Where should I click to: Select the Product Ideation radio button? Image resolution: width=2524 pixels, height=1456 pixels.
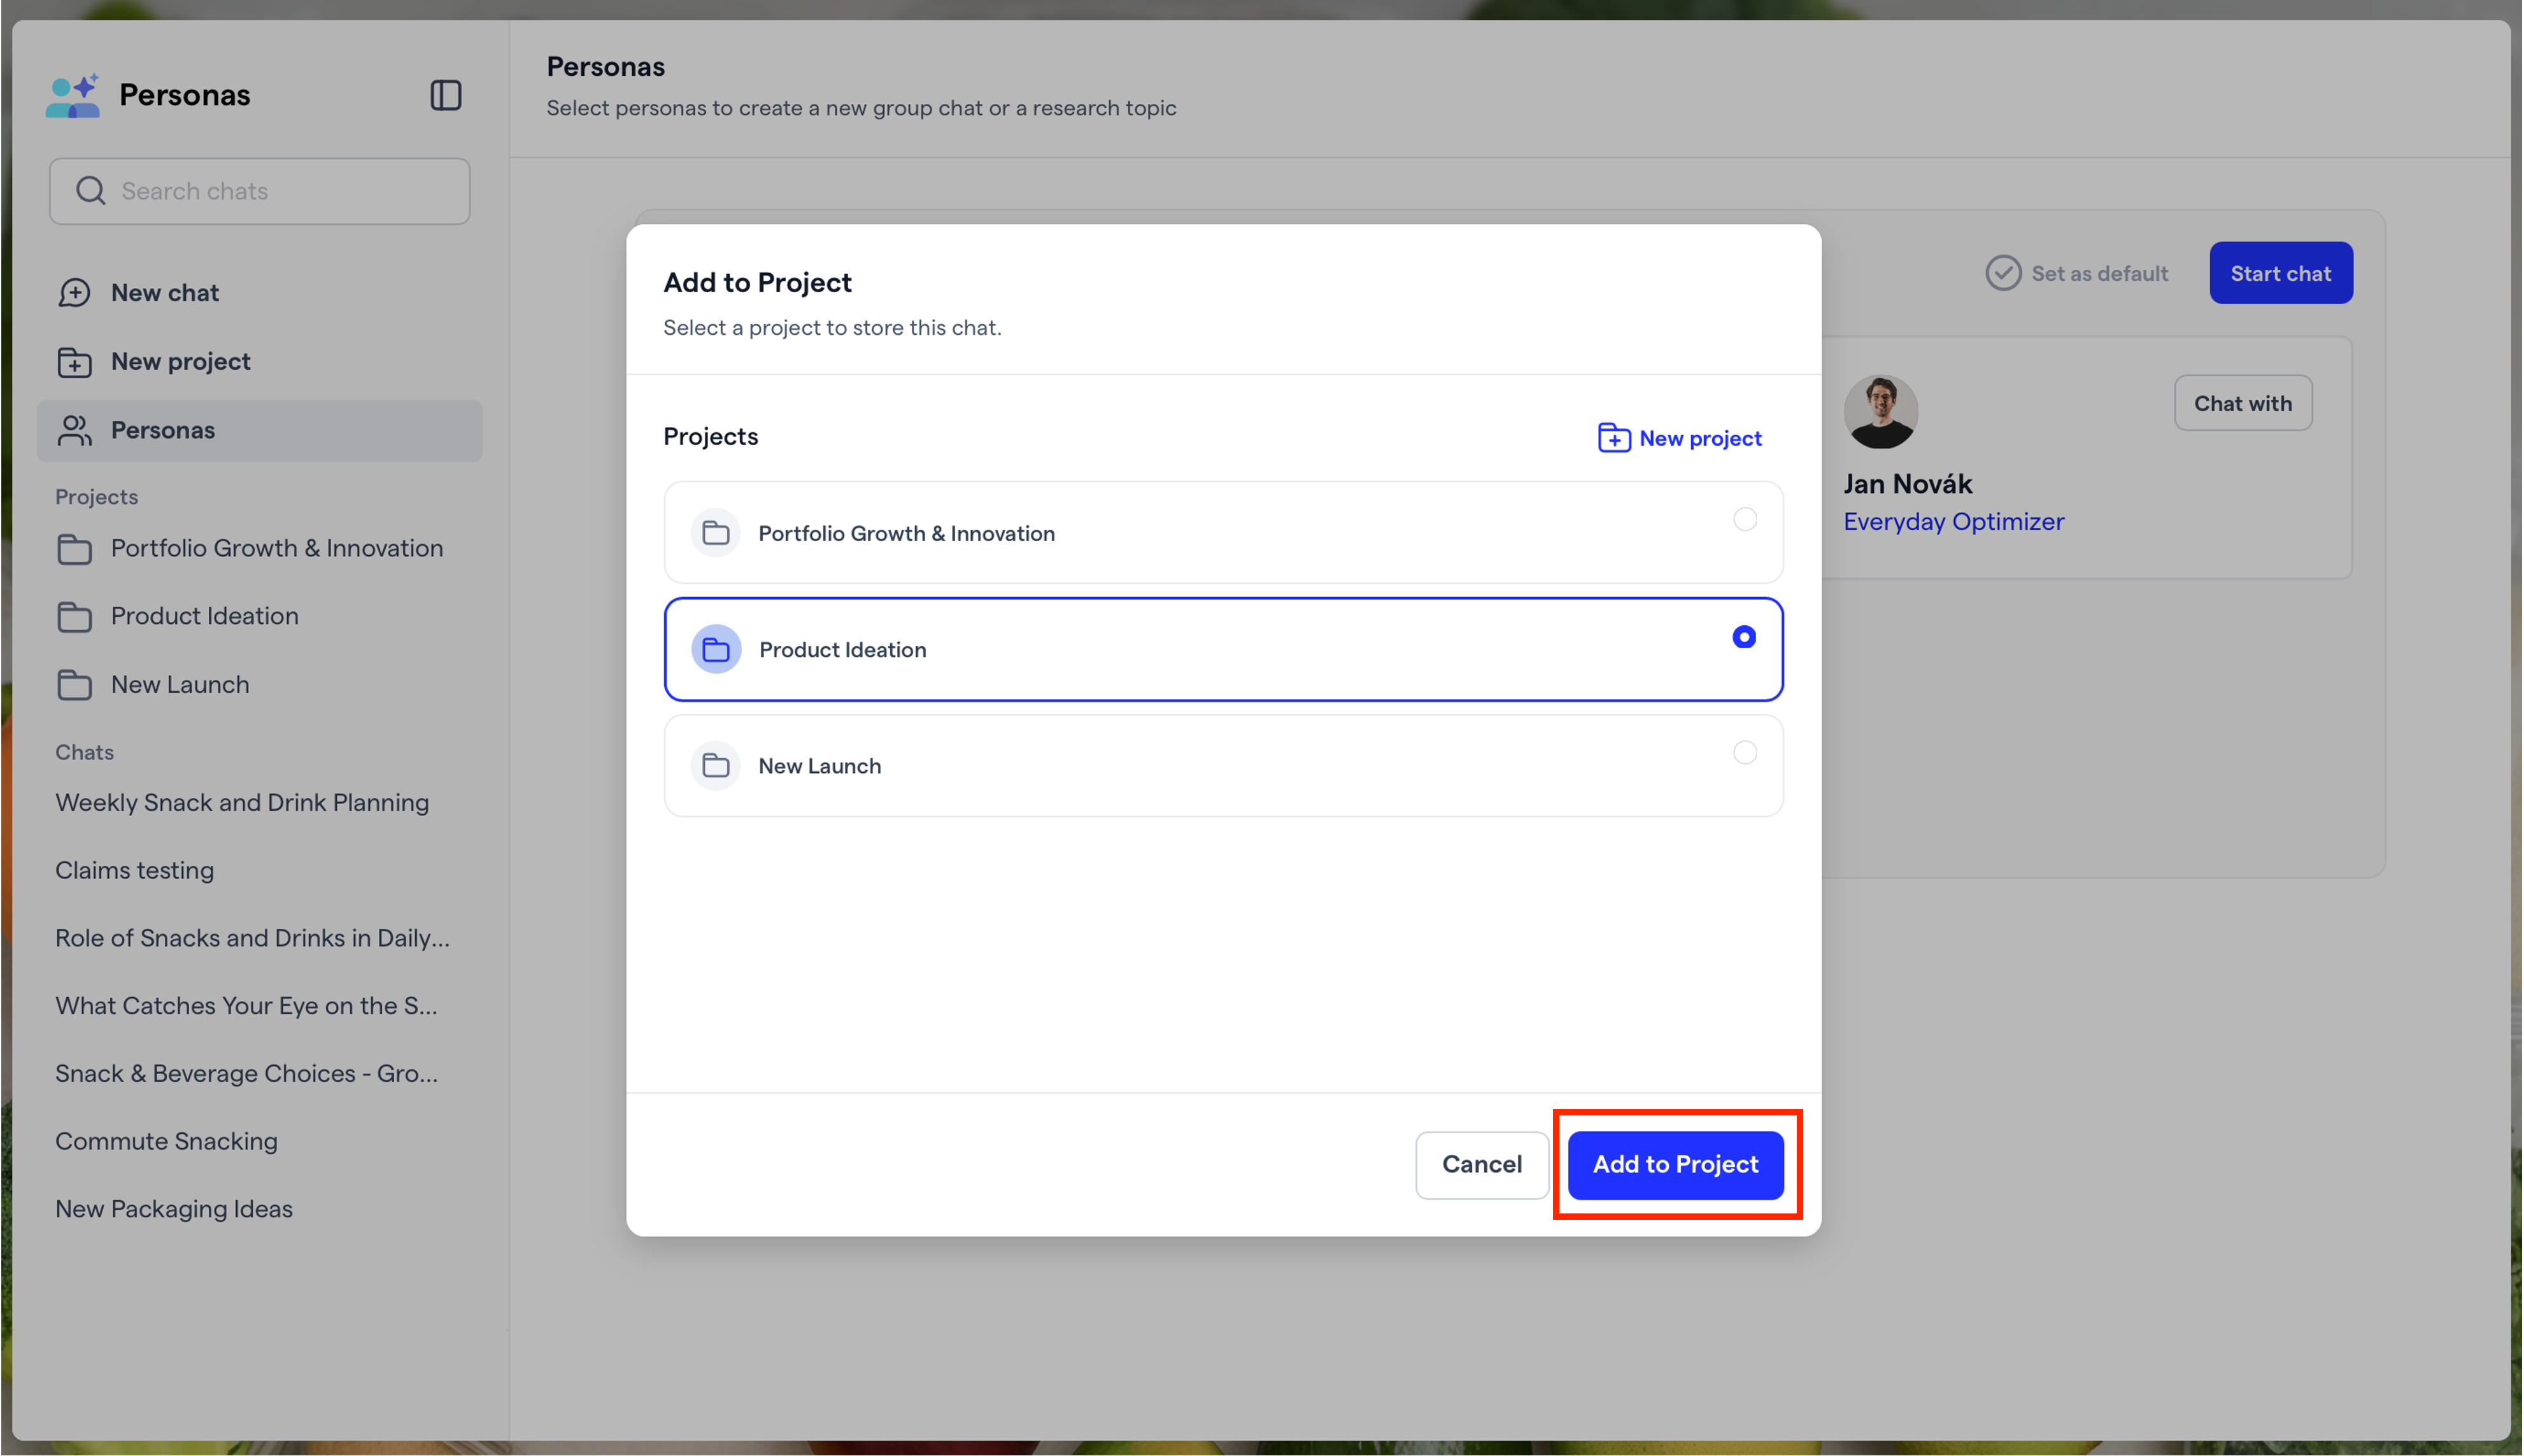click(1744, 637)
